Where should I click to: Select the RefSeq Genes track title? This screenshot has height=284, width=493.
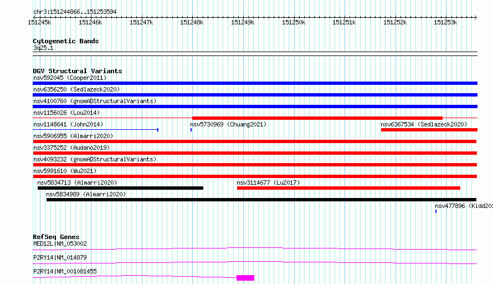pyautogui.click(x=56, y=237)
